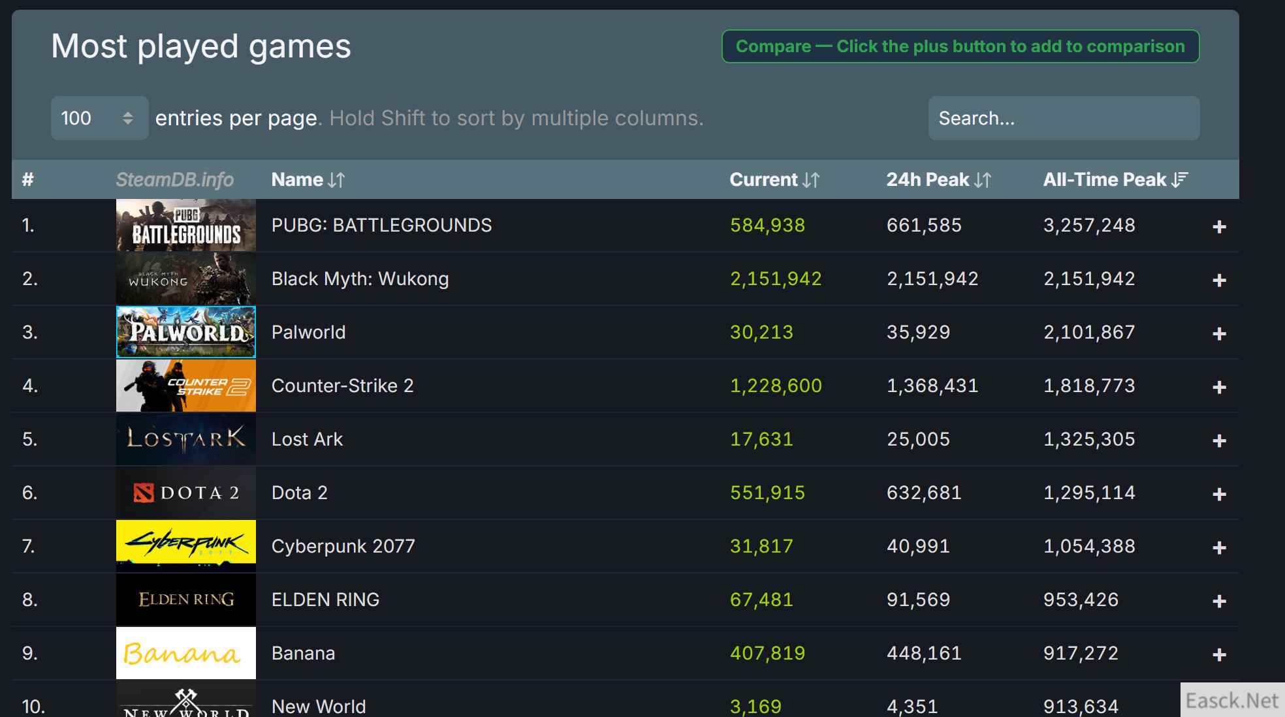Select current value 17,631 for Lost Ark

point(761,439)
